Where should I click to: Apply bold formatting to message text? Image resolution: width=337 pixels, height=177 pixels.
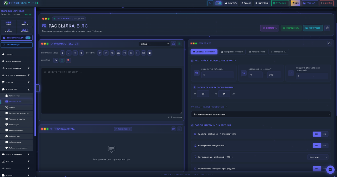(x=62, y=53)
